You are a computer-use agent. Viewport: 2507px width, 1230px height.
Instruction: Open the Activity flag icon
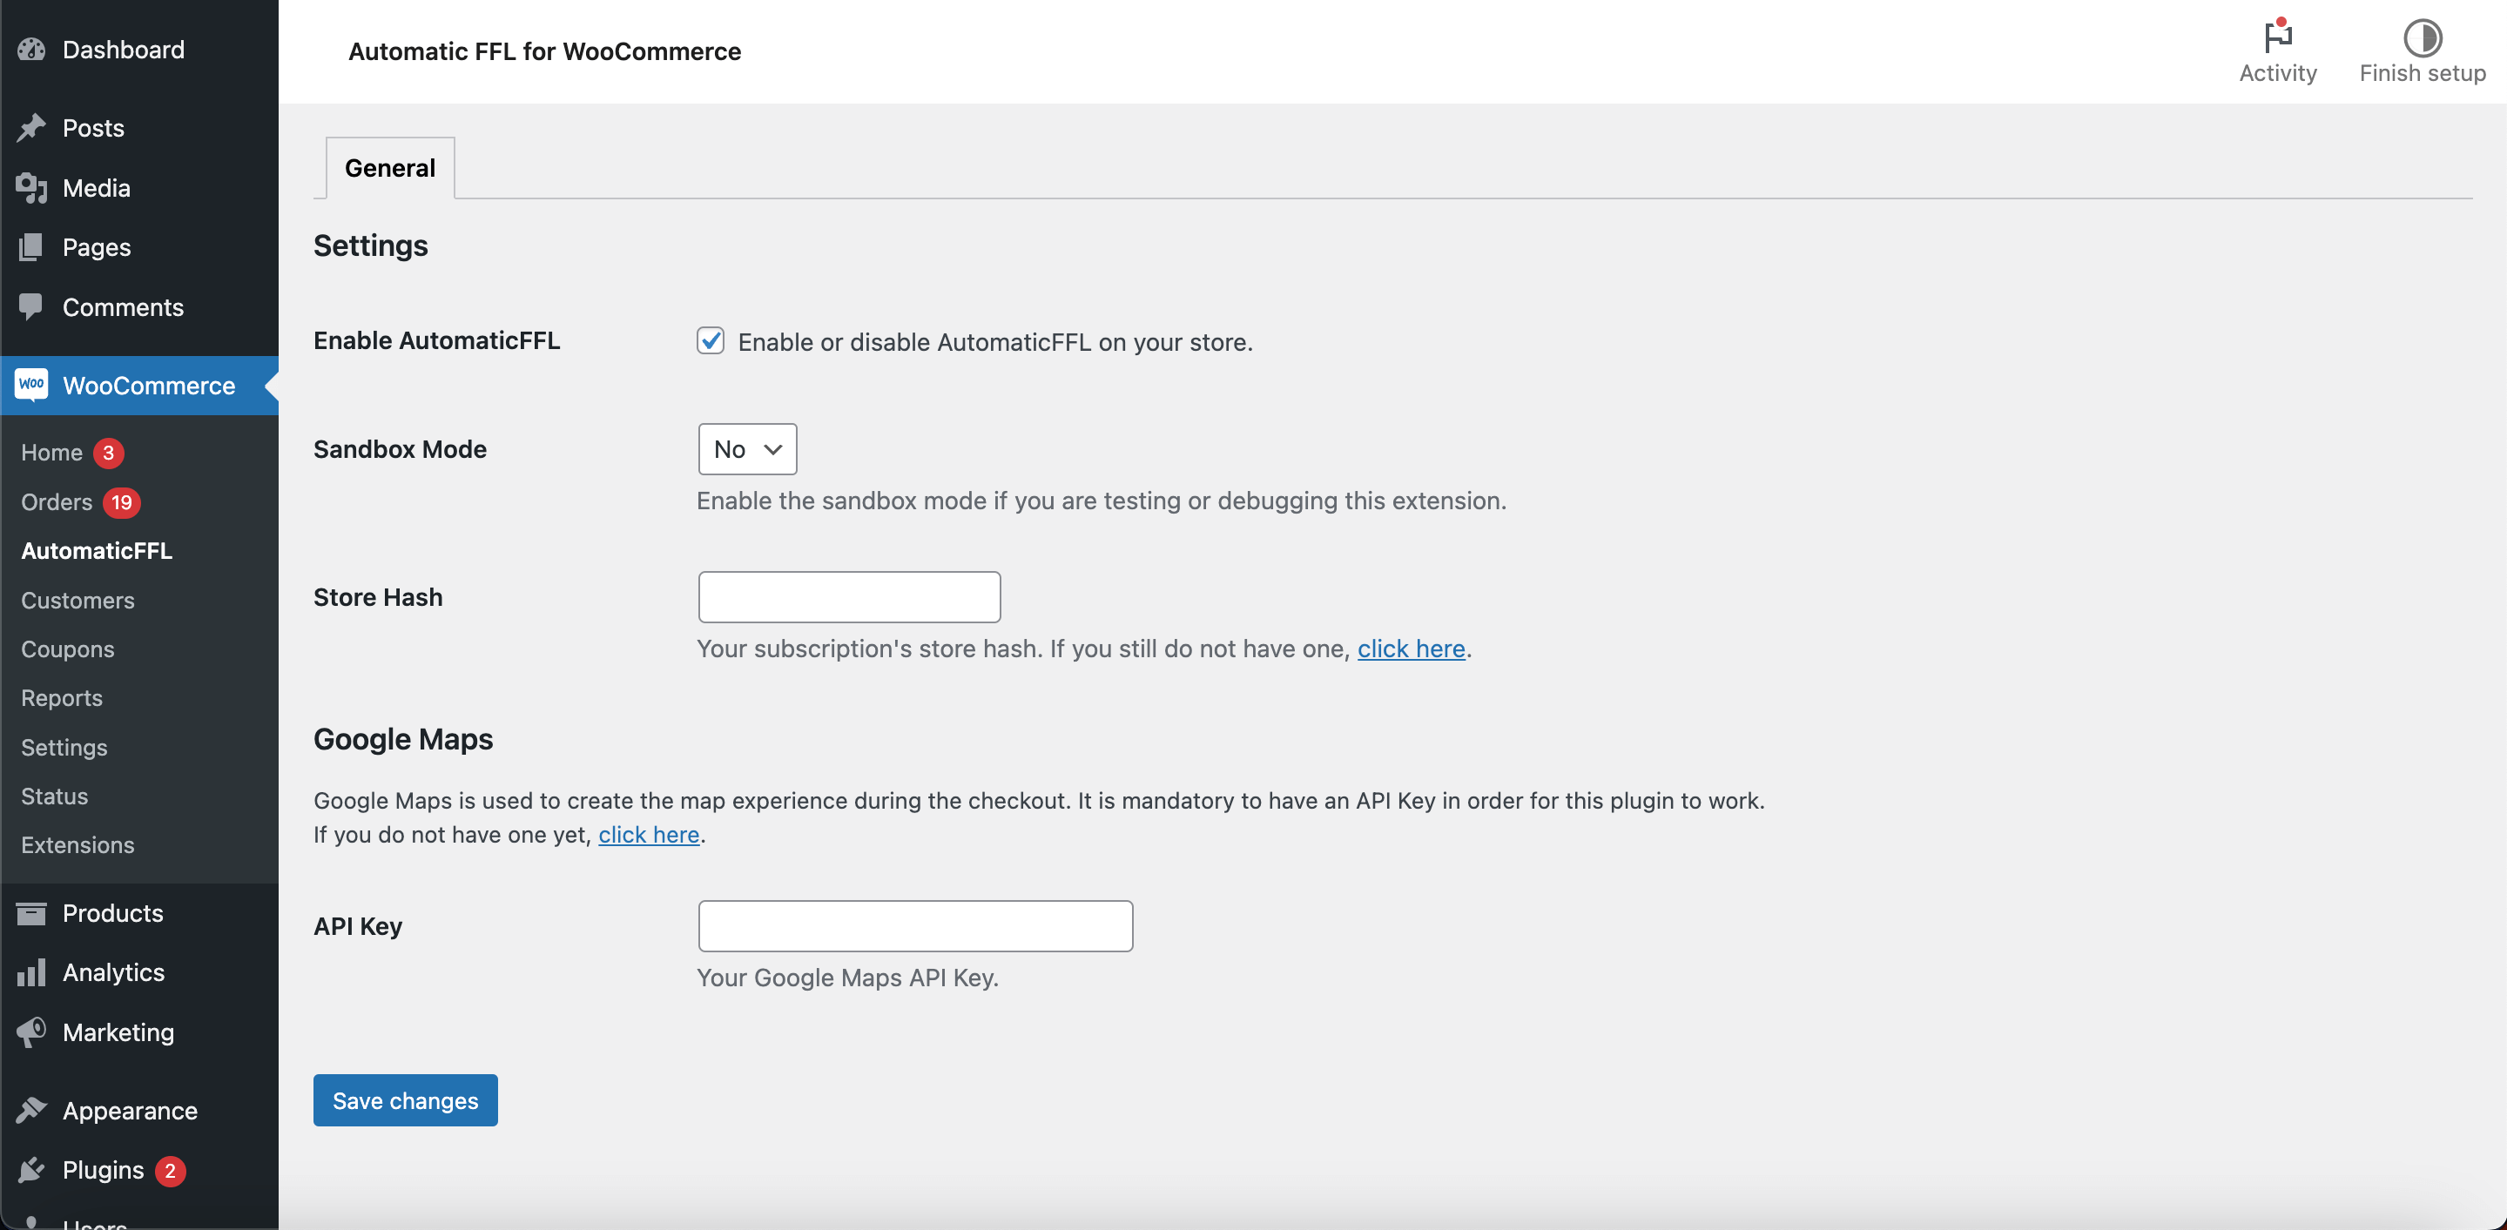point(2277,37)
